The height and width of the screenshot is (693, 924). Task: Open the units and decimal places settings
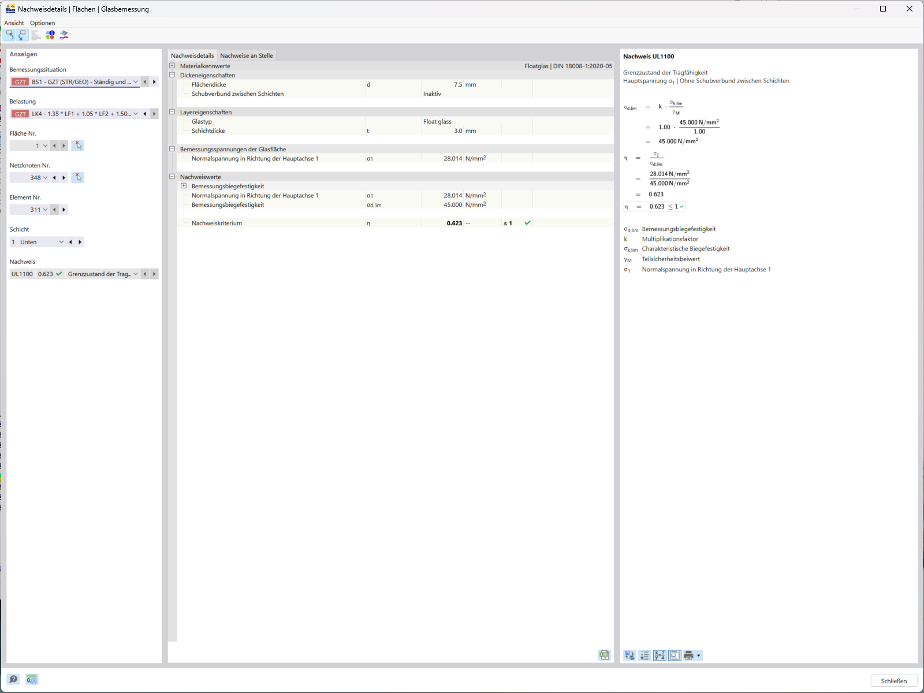tap(32, 680)
